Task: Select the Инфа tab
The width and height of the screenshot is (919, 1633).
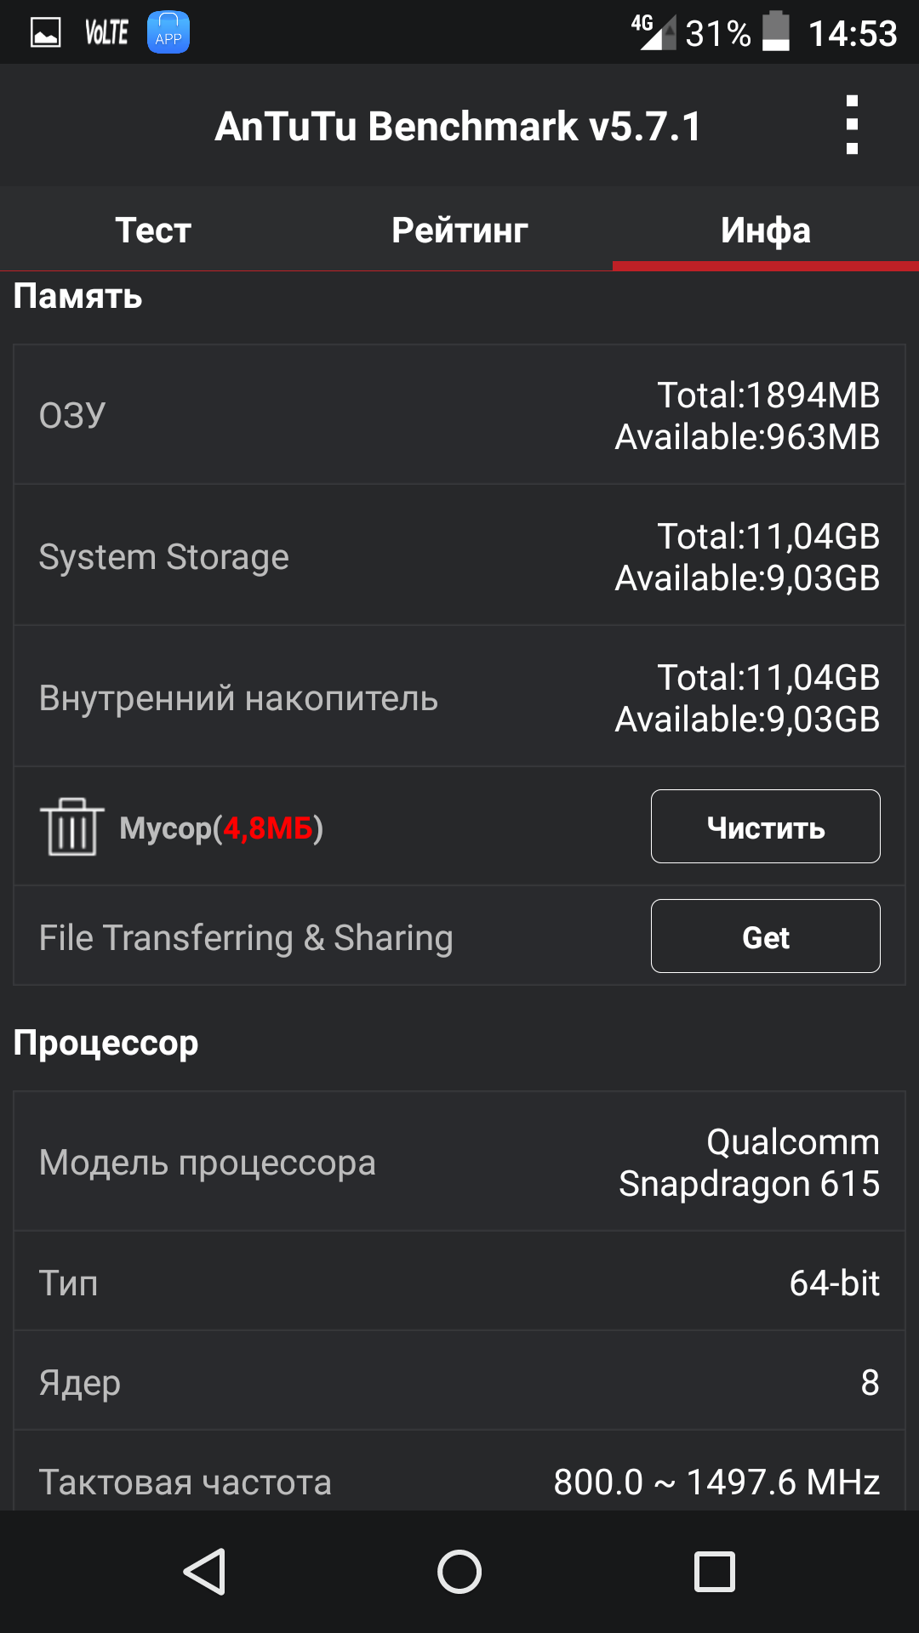Action: tap(766, 230)
